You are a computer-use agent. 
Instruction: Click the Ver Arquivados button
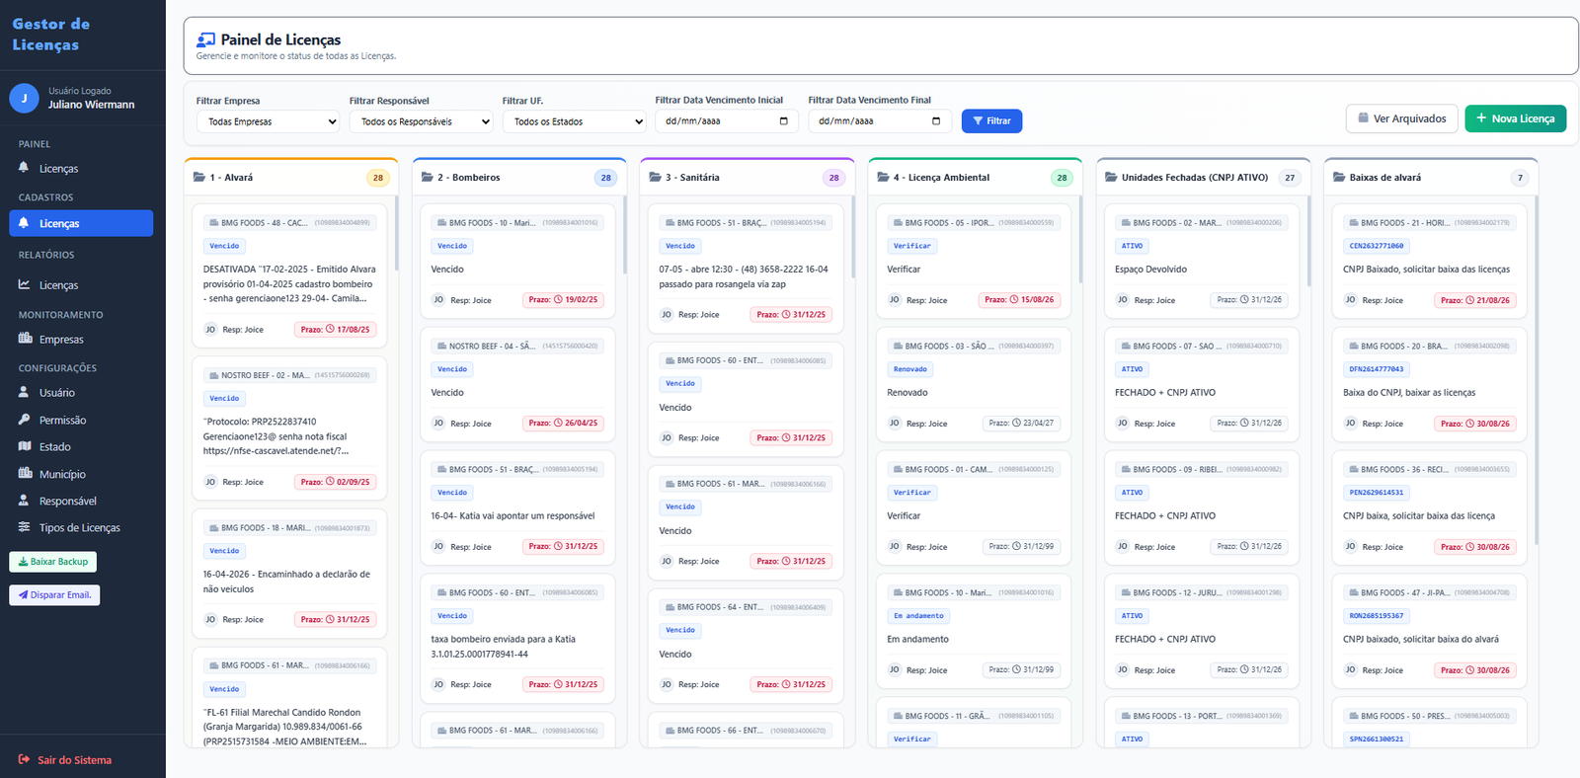click(x=1401, y=118)
